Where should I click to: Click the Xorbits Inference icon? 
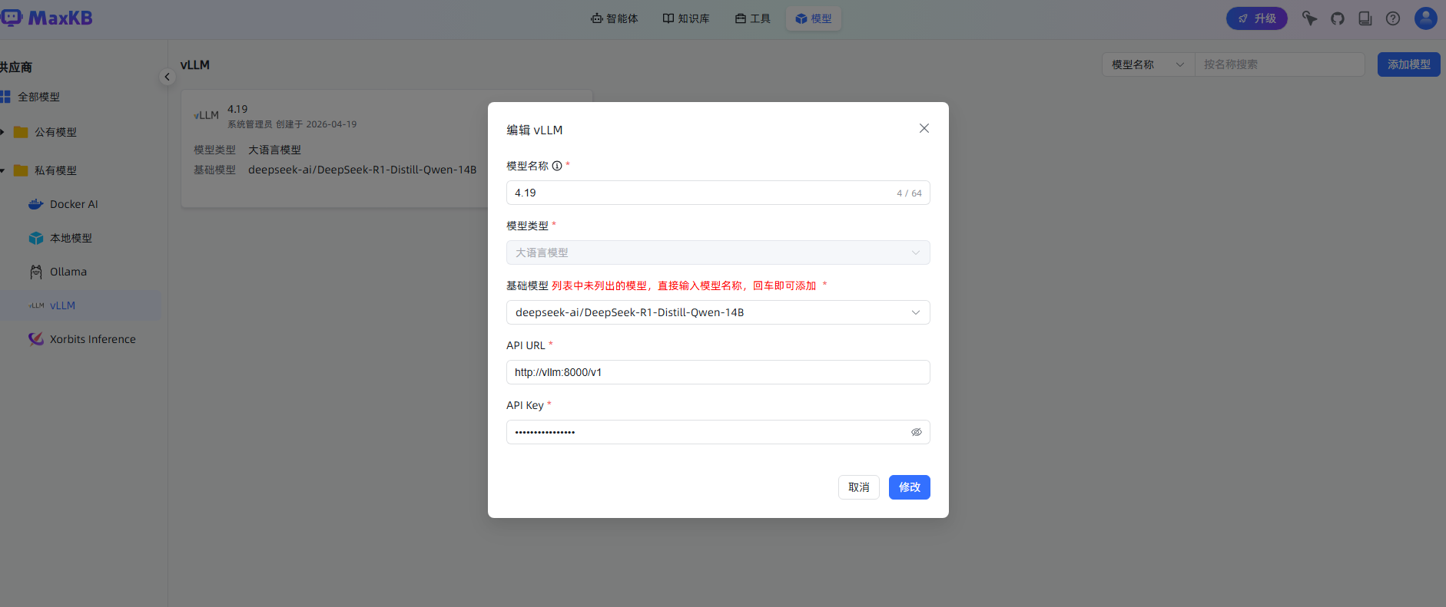36,339
